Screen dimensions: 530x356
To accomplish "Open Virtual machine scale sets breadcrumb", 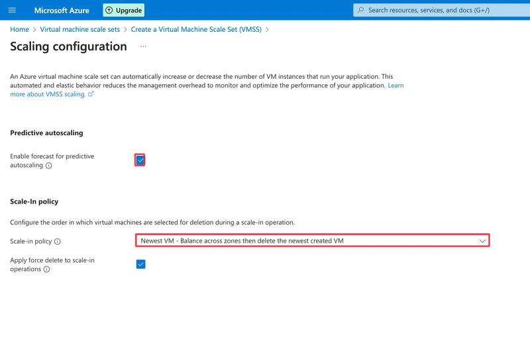I will (79, 29).
